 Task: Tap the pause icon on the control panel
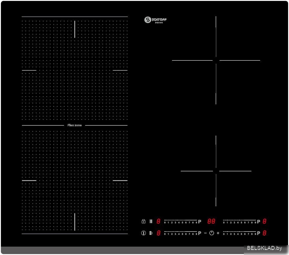pyautogui.click(x=151, y=221)
